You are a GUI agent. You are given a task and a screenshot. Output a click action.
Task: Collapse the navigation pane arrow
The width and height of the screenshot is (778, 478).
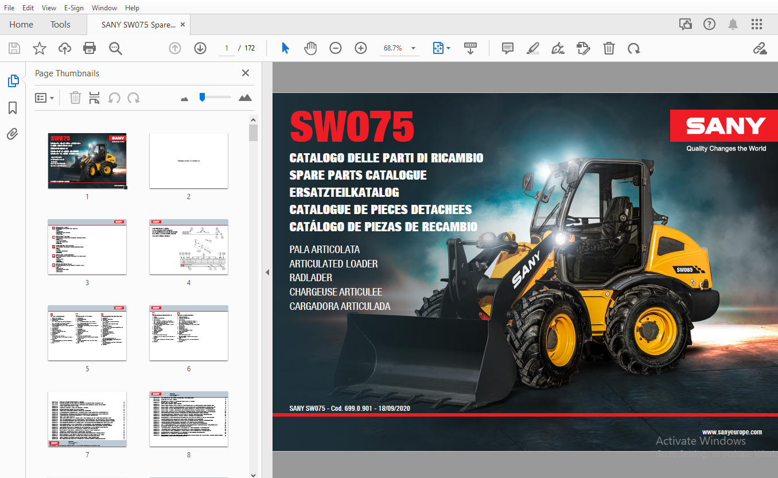click(267, 273)
